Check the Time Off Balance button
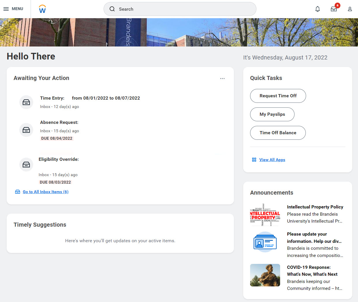Screen dimensions: 358x302 point(278,133)
